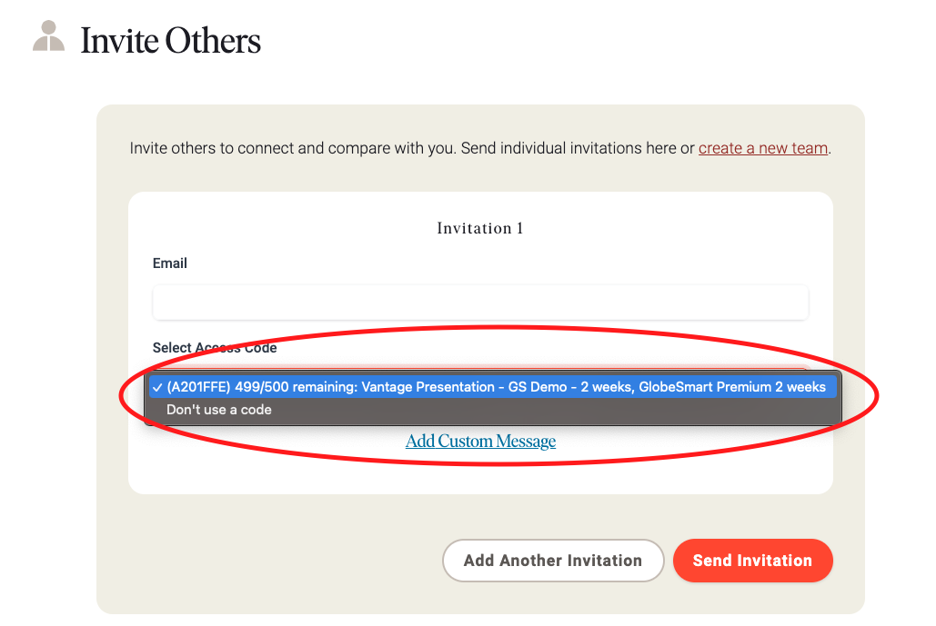Click the Email field label
The height and width of the screenshot is (626, 936).
(169, 263)
